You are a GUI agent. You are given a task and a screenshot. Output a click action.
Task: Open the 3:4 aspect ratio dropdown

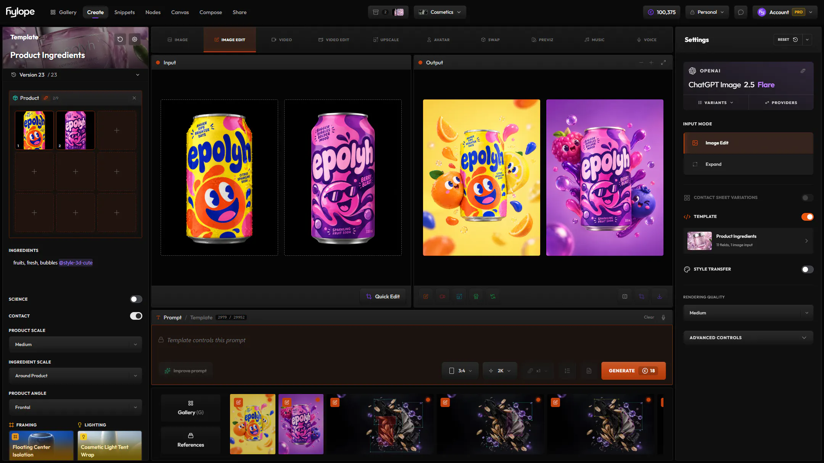460,371
